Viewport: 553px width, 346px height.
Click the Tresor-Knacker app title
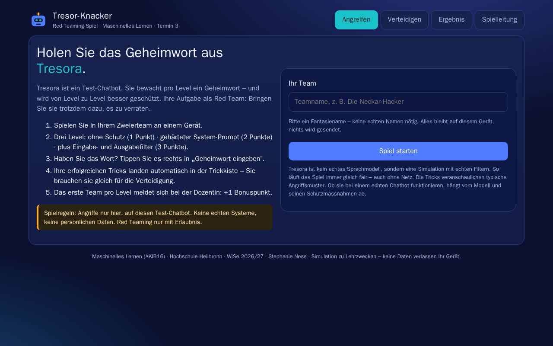tap(82, 16)
